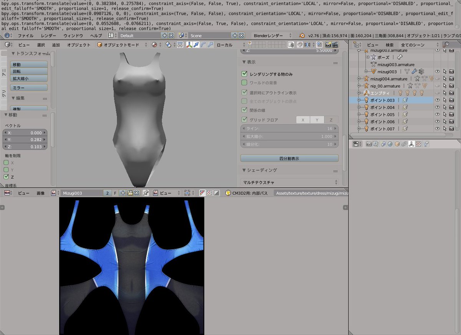Click the OpenGL render image camera icon

pyautogui.click(x=328, y=45)
